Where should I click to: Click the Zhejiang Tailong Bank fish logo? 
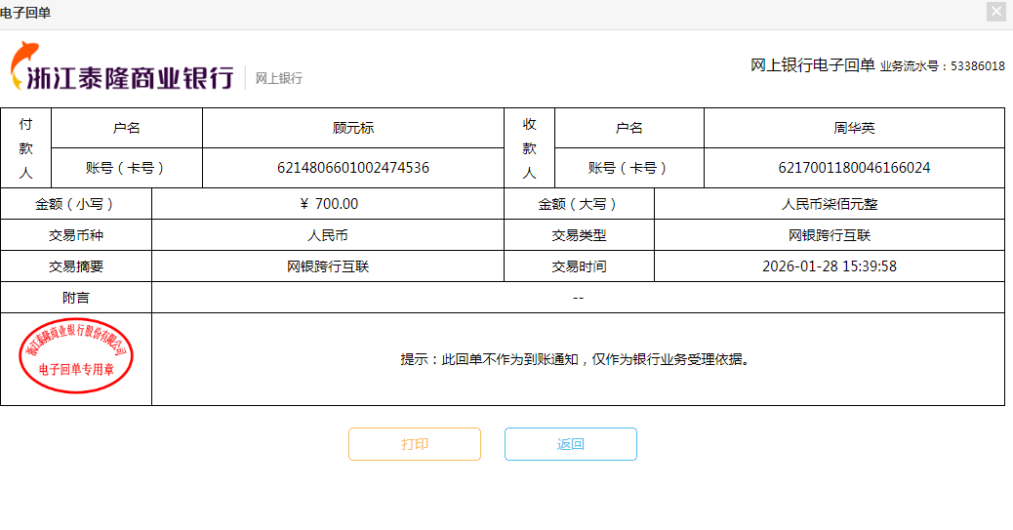coord(25,66)
